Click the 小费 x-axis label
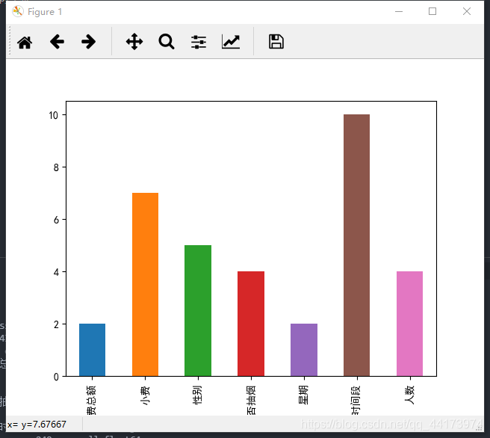The height and width of the screenshot is (438, 490). [146, 396]
